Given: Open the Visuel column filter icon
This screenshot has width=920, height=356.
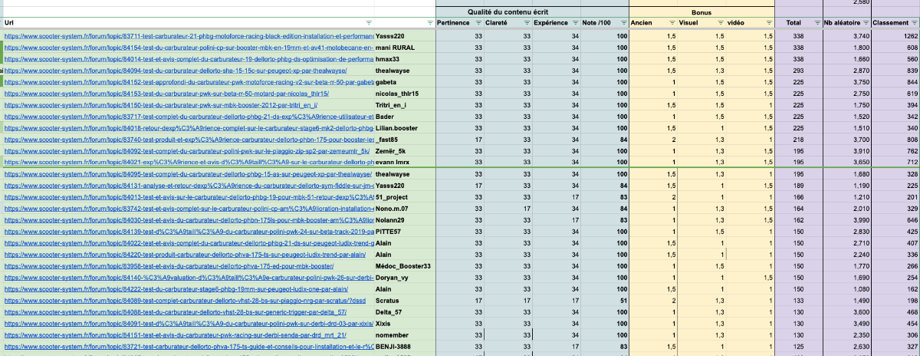Looking at the screenshot, I should coord(720,23).
